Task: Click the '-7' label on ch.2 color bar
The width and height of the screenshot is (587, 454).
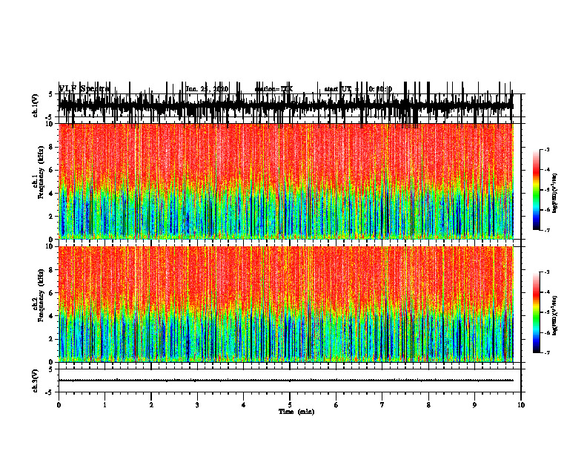Action: click(x=546, y=353)
